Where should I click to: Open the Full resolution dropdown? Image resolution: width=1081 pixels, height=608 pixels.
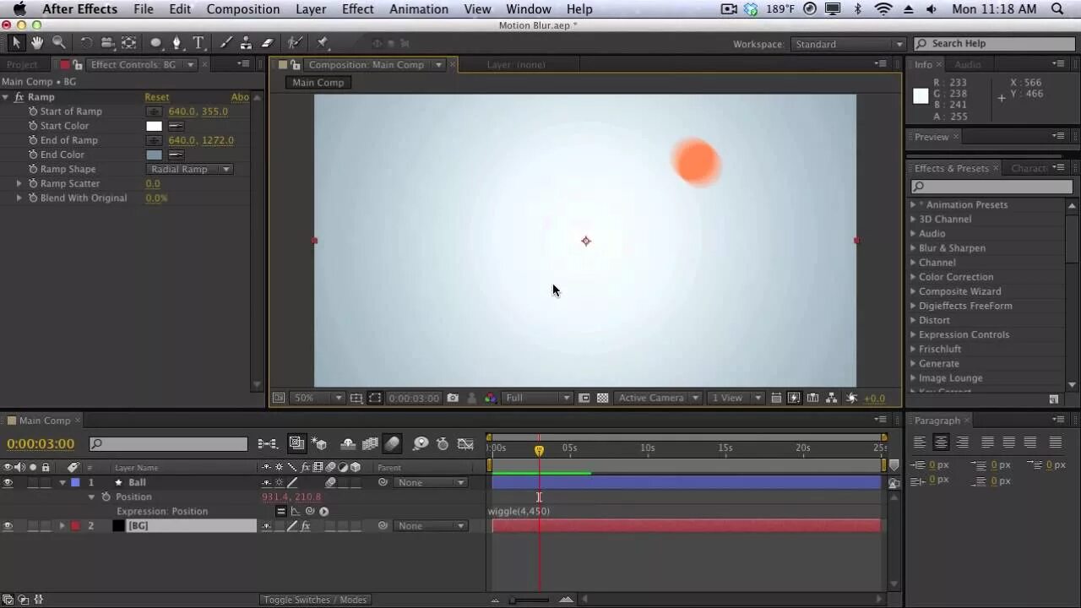click(538, 398)
